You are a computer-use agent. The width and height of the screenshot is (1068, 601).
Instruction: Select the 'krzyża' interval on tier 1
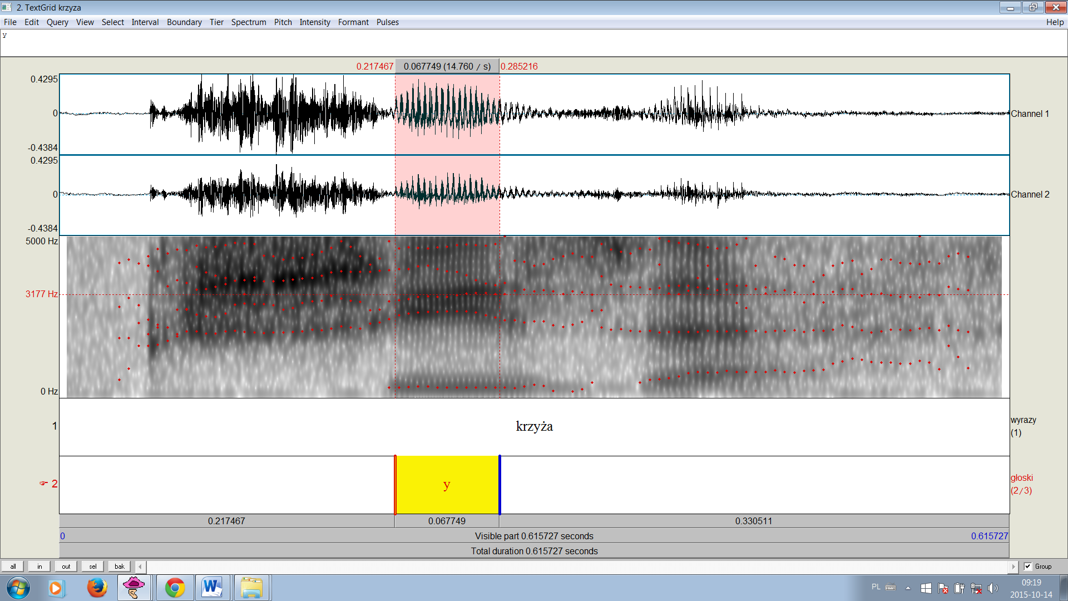click(x=534, y=427)
